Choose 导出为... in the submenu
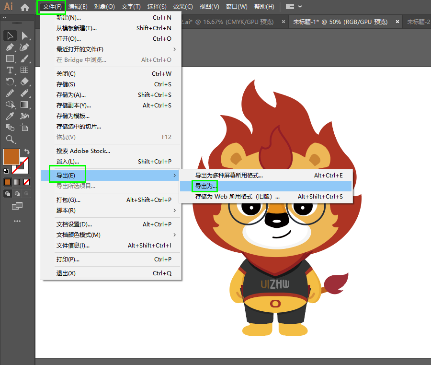 pyautogui.click(x=266, y=186)
